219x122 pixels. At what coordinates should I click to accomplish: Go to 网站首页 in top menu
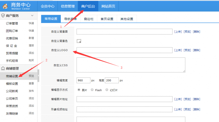click(108, 6)
